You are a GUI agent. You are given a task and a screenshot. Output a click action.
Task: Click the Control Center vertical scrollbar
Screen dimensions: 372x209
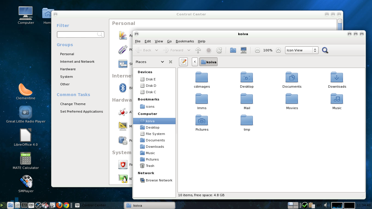(339, 26)
